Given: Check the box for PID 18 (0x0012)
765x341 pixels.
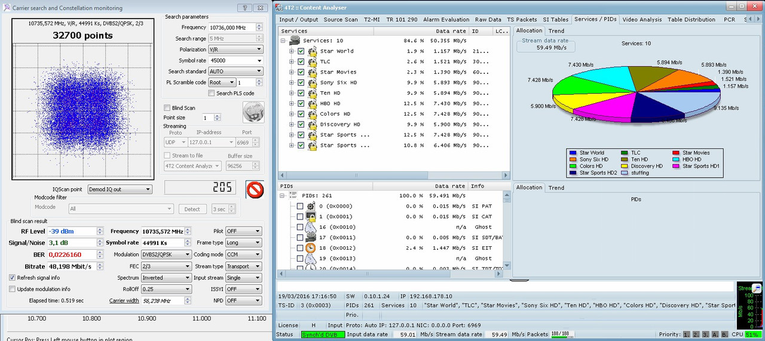Looking at the screenshot, I should tap(300, 248).
